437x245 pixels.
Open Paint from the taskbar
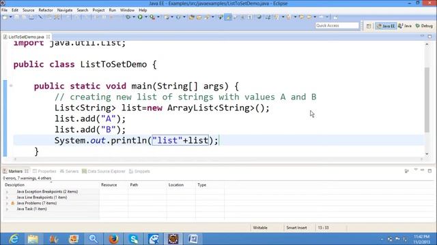[x=154, y=239]
